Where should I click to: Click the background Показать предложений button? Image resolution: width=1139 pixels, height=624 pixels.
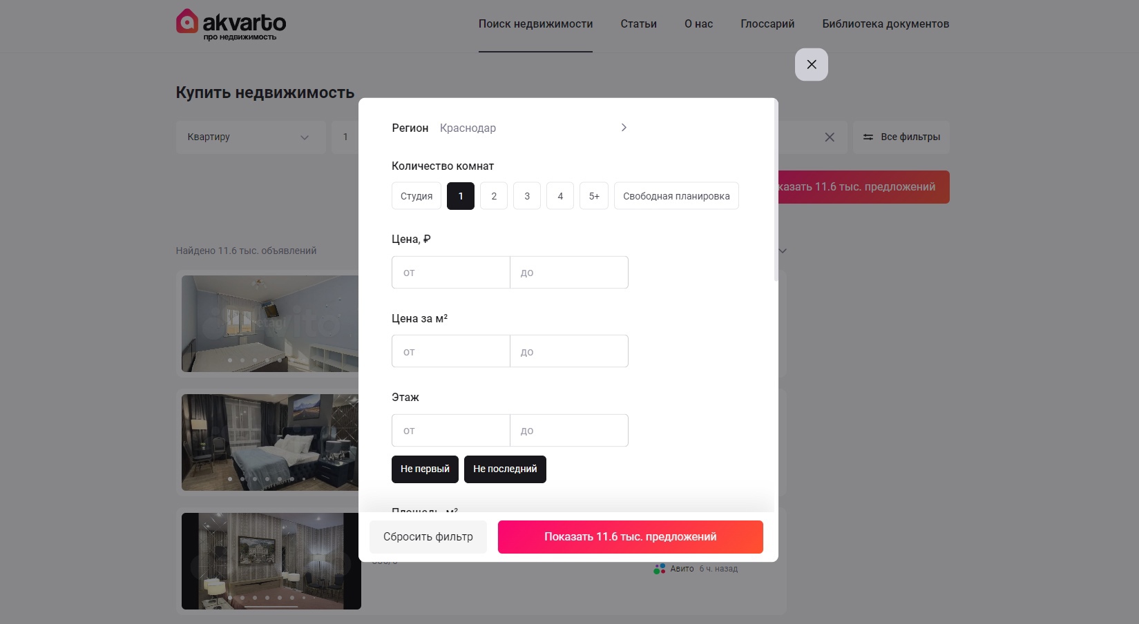863,187
